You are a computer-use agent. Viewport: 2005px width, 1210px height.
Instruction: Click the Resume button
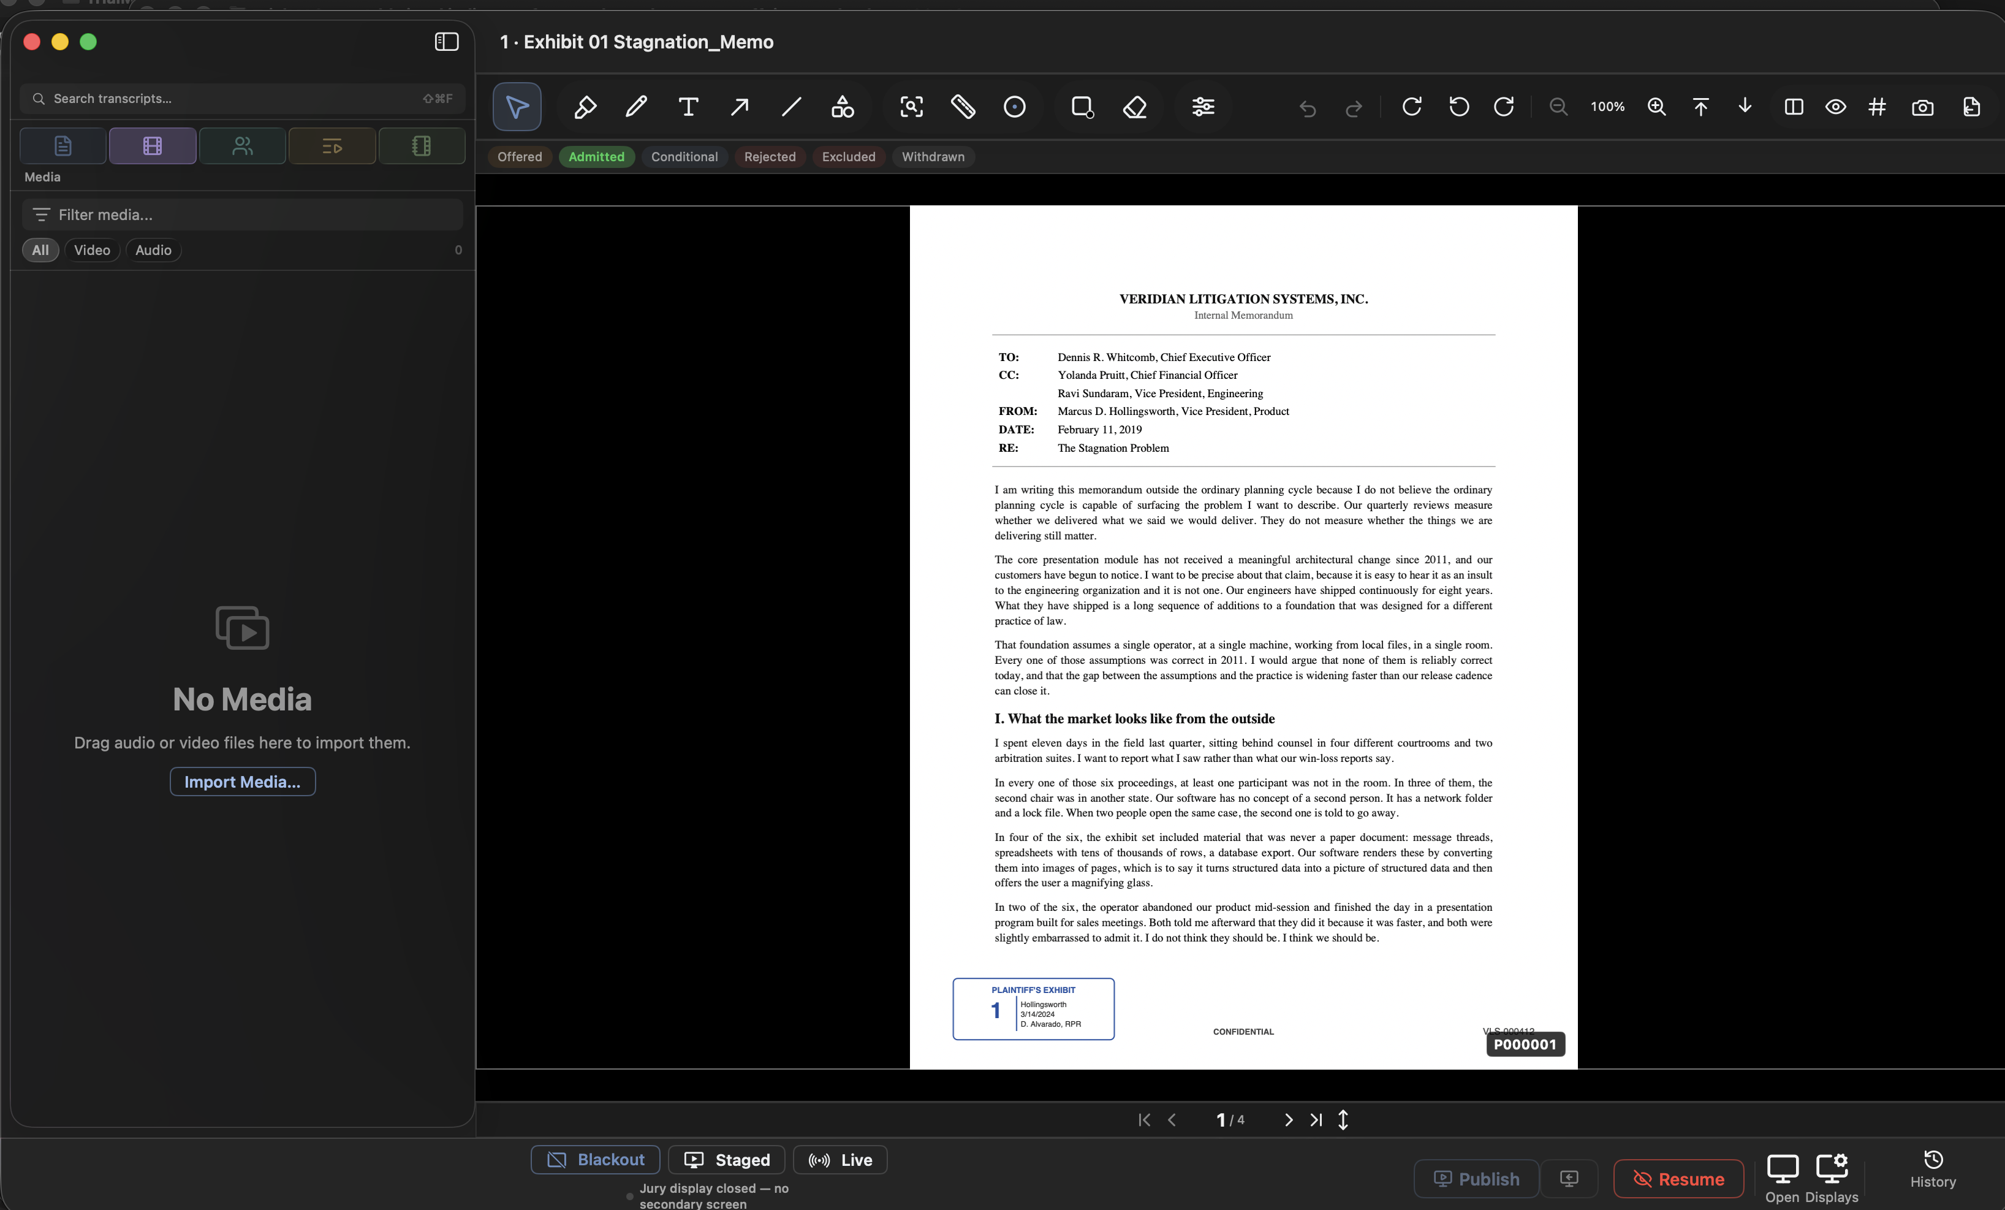coord(1679,1179)
